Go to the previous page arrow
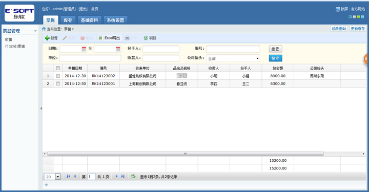 [x=75, y=176]
